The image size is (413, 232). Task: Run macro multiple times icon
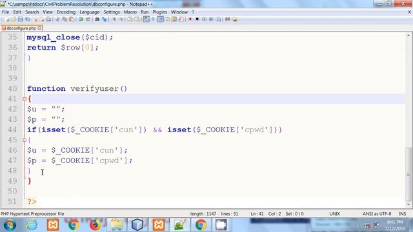tap(211, 19)
